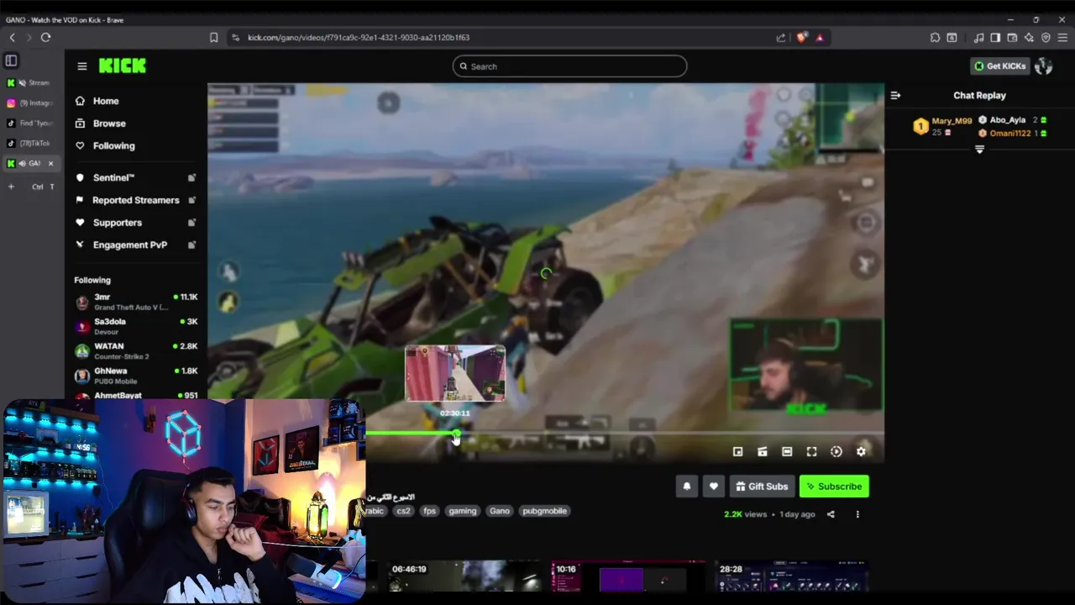Image resolution: width=1075 pixels, height=605 pixels.
Task: Open Leo AI sparkle icon
Action: [1029, 37]
